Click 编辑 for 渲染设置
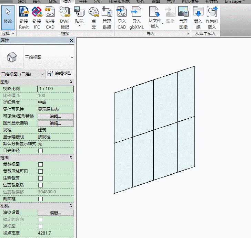This screenshot has width=251, height=238. (x=56, y=213)
